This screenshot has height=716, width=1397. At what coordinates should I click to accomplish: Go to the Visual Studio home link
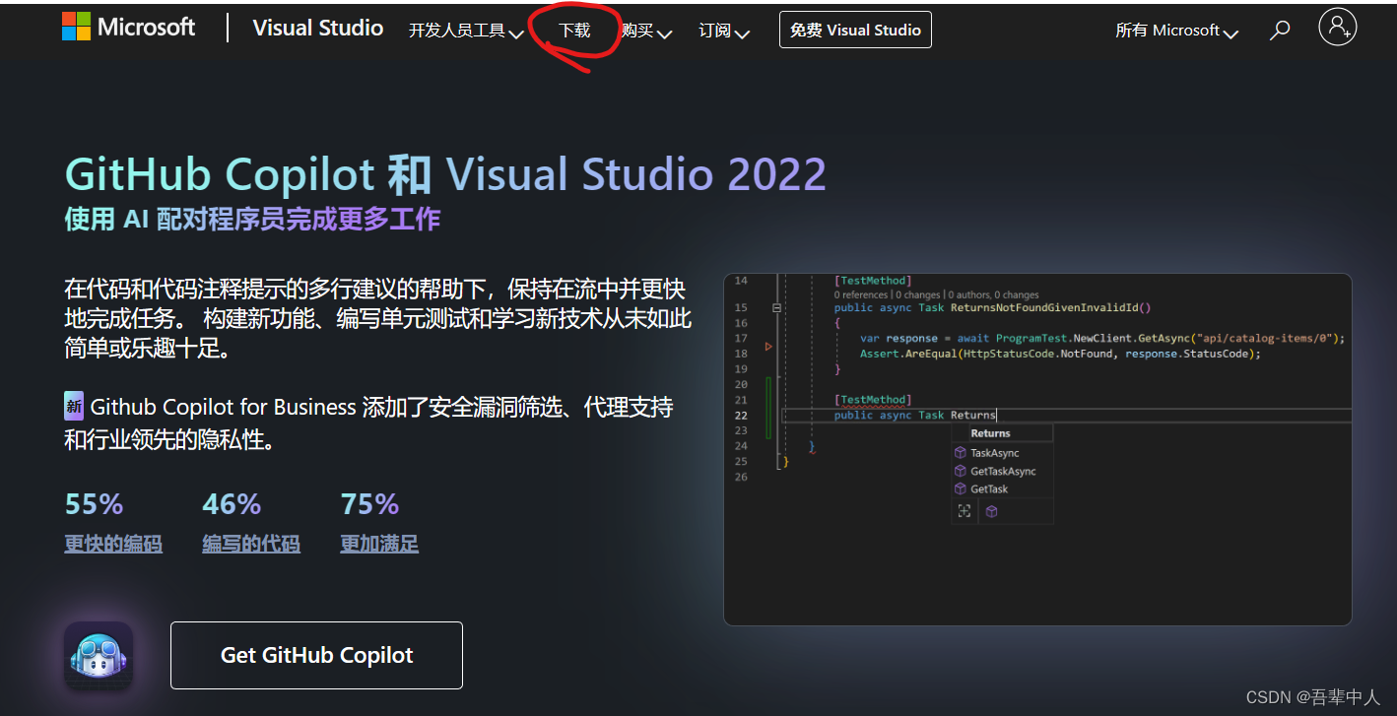318,28
